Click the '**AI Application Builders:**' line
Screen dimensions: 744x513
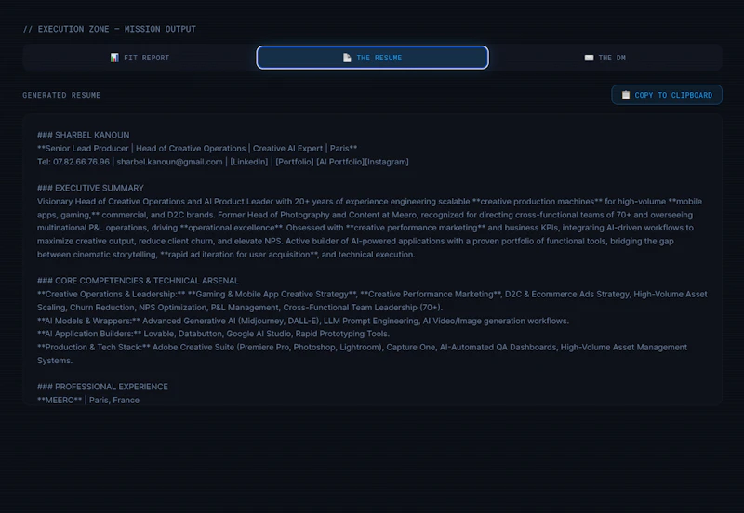[214, 334]
